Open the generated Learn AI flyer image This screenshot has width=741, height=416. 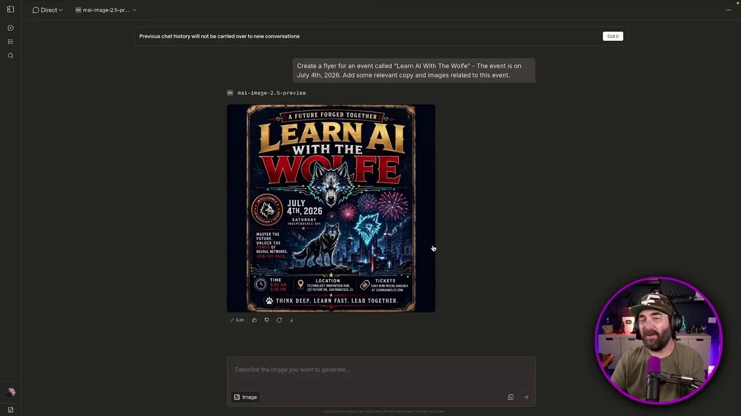331,208
